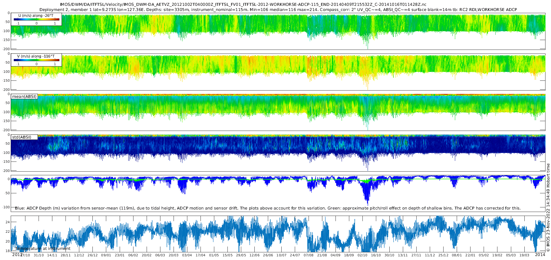The image size is (551, 260).
Task: Click the '12/12' date tick label
Action: point(79,255)
